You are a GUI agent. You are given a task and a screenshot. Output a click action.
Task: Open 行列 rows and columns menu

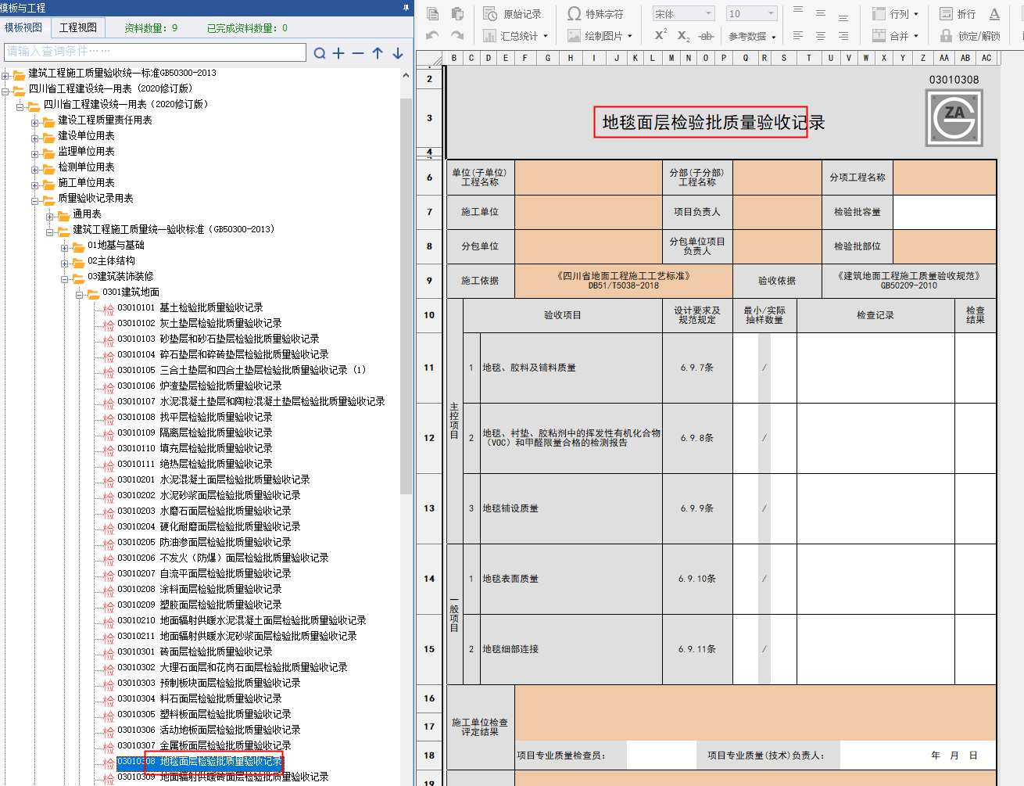896,14
